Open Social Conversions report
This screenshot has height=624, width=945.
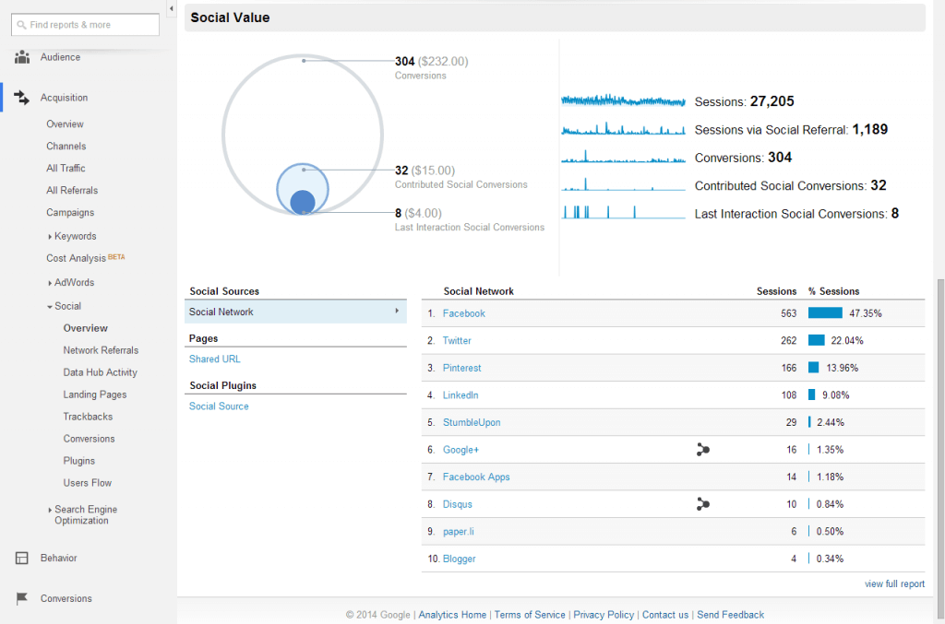coord(89,439)
